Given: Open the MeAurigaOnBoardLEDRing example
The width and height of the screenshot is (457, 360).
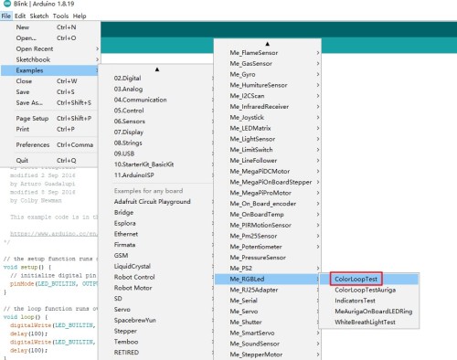Looking at the screenshot, I should [369, 312].
